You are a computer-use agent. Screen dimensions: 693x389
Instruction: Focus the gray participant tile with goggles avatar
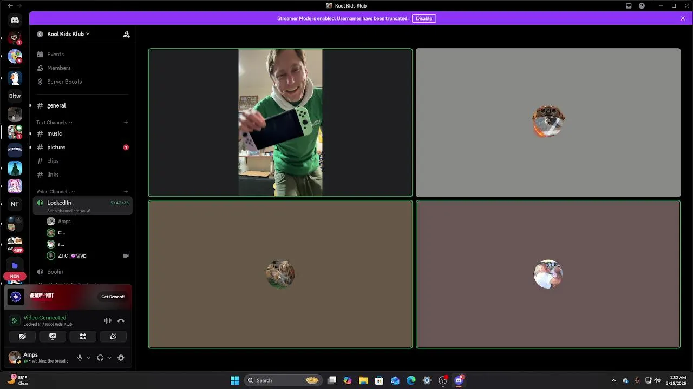tap(548, 123)
